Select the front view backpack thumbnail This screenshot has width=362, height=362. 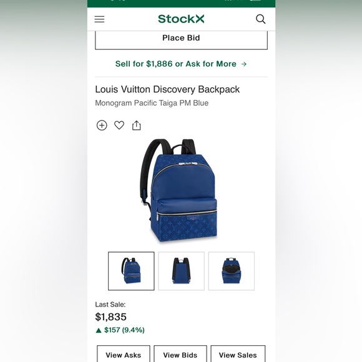131,271
